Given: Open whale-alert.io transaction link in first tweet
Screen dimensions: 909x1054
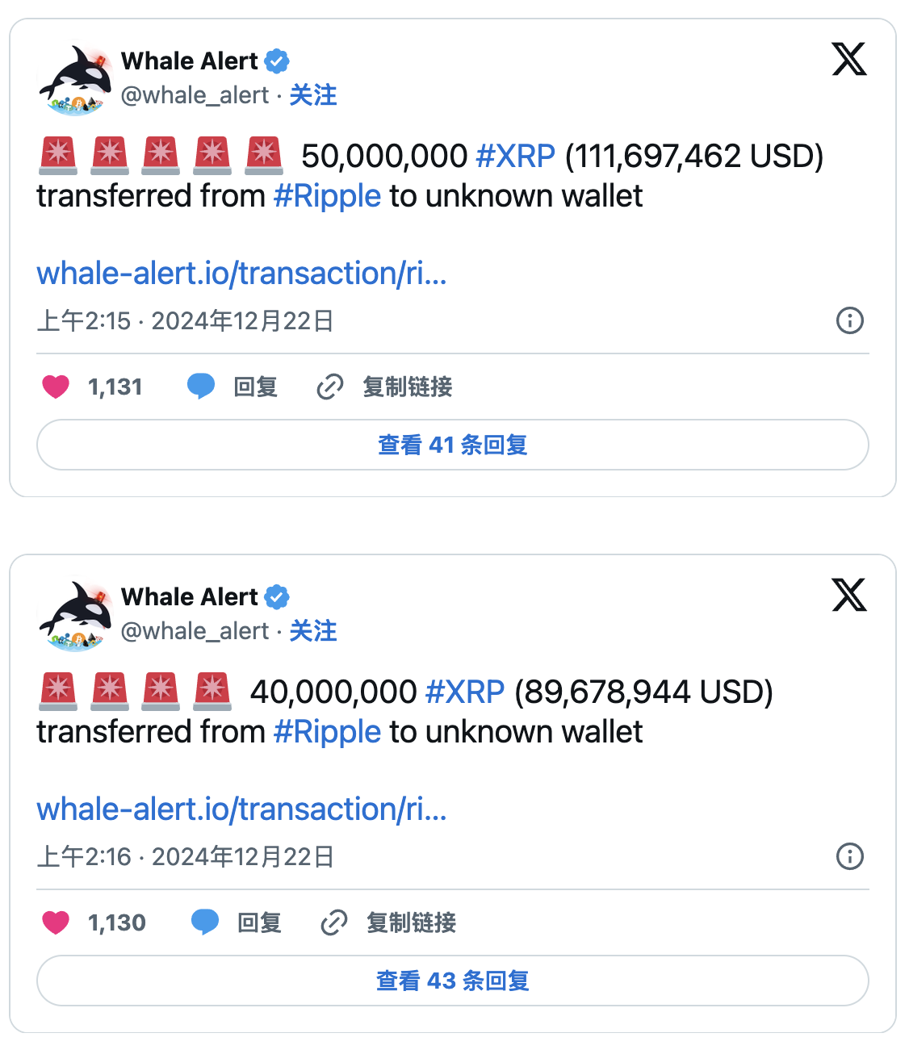Looking at the screenshot, I should (241, 274).
